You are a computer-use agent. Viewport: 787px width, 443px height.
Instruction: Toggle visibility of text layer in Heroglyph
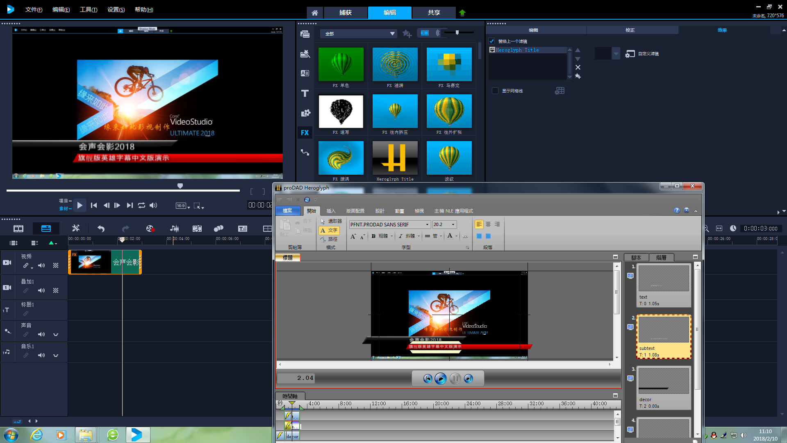click(x=630, y=276)
